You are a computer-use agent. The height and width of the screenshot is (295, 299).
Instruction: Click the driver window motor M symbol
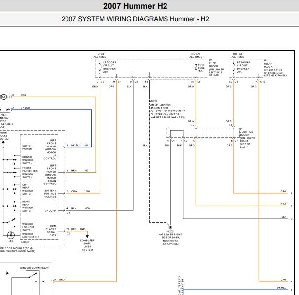(x=3, y=97)
